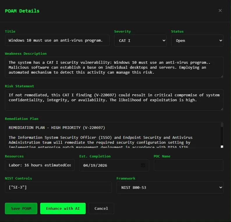
Task: Click the Est. Completion date field
Action: pyautogui.click(x=114, y=165)
